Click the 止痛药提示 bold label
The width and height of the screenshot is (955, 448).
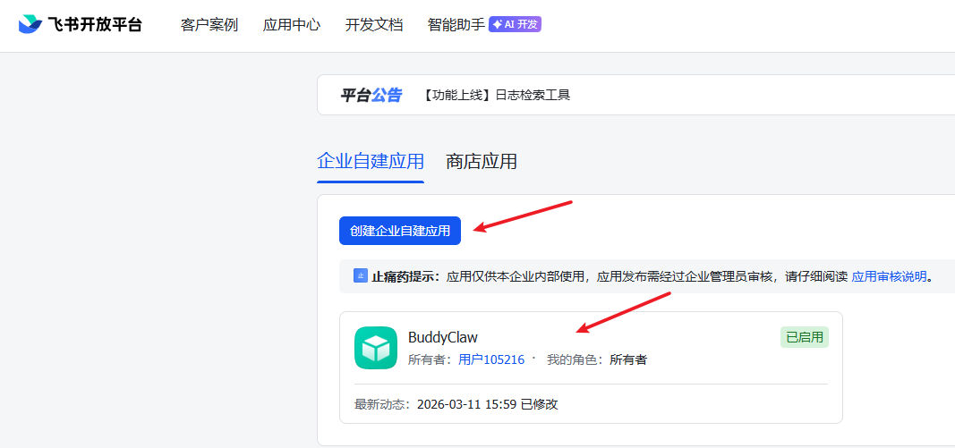(405, 277)
